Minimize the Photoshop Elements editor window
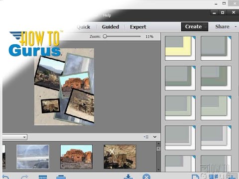This screenshot has height=179, width=239. click(215, 13)
